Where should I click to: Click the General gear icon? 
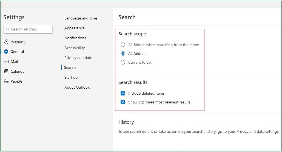(x=6, y=52)
